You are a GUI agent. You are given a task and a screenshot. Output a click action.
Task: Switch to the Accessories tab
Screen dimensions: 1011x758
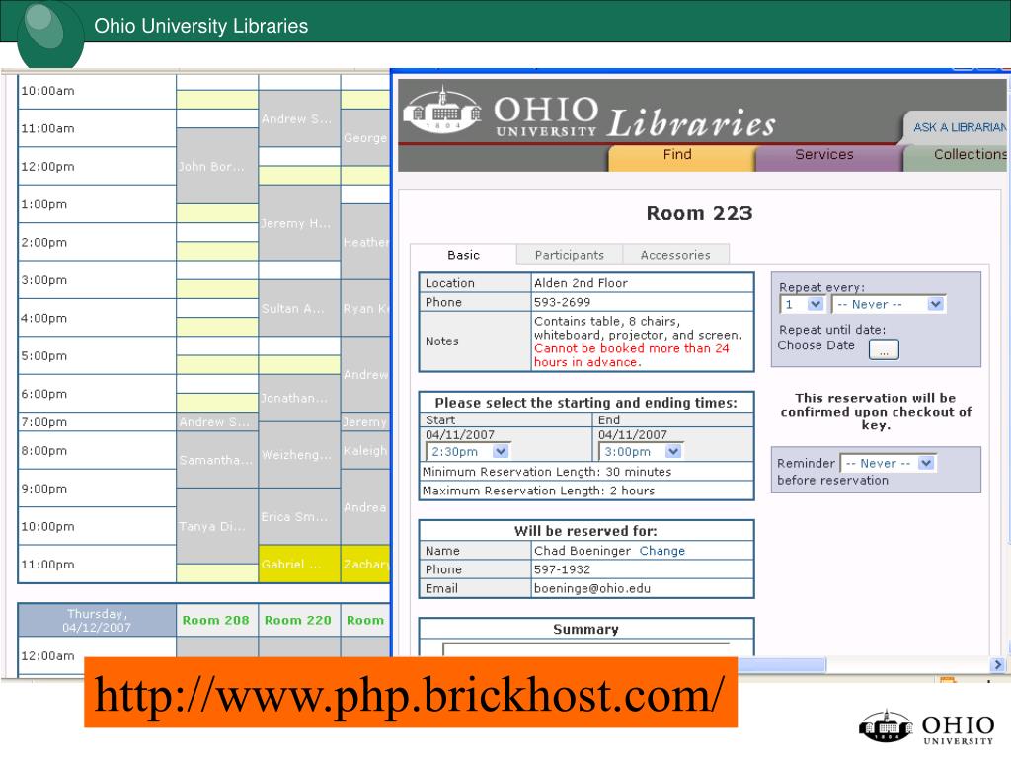675,255
